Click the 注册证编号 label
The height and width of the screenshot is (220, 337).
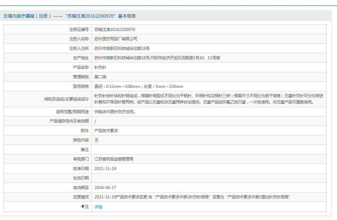point(79,30)
